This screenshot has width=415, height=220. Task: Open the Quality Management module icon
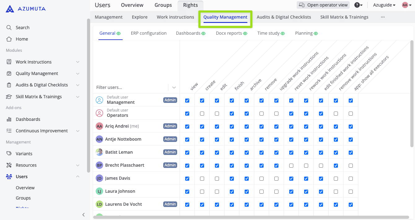(x=9, y=73)
